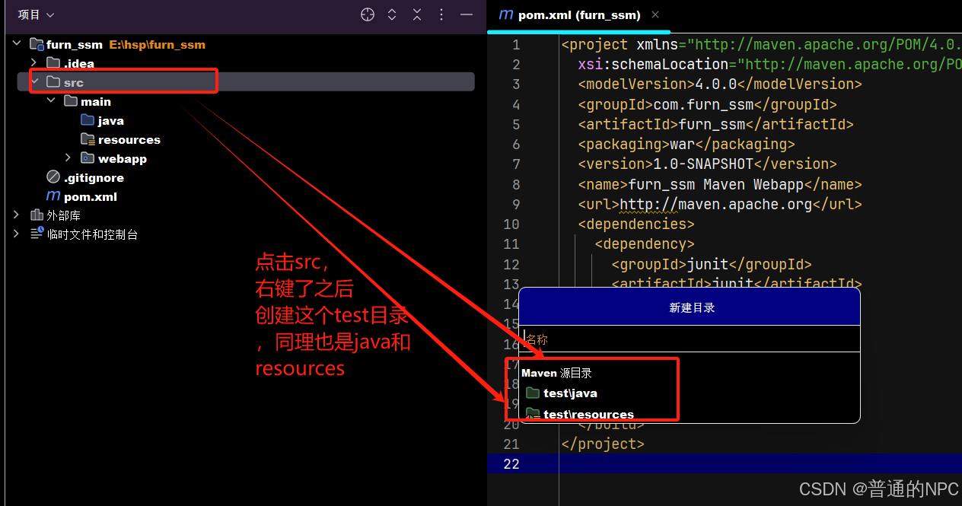Click line number 22 in the editor gutter
The image size is (962, 506).
(x=511, y=463)
